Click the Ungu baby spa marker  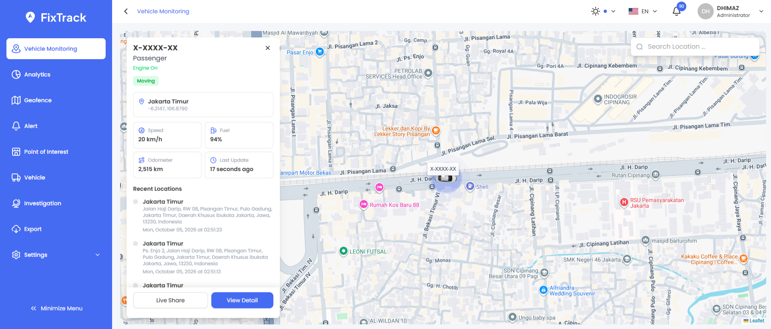pyautogui.click(x=513, y=317)
